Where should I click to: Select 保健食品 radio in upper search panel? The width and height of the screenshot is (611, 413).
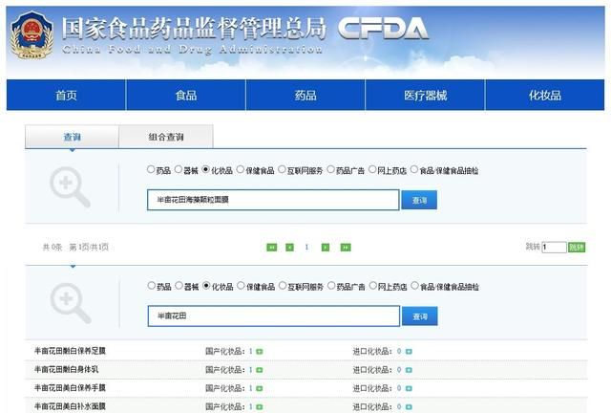(241, 169)
